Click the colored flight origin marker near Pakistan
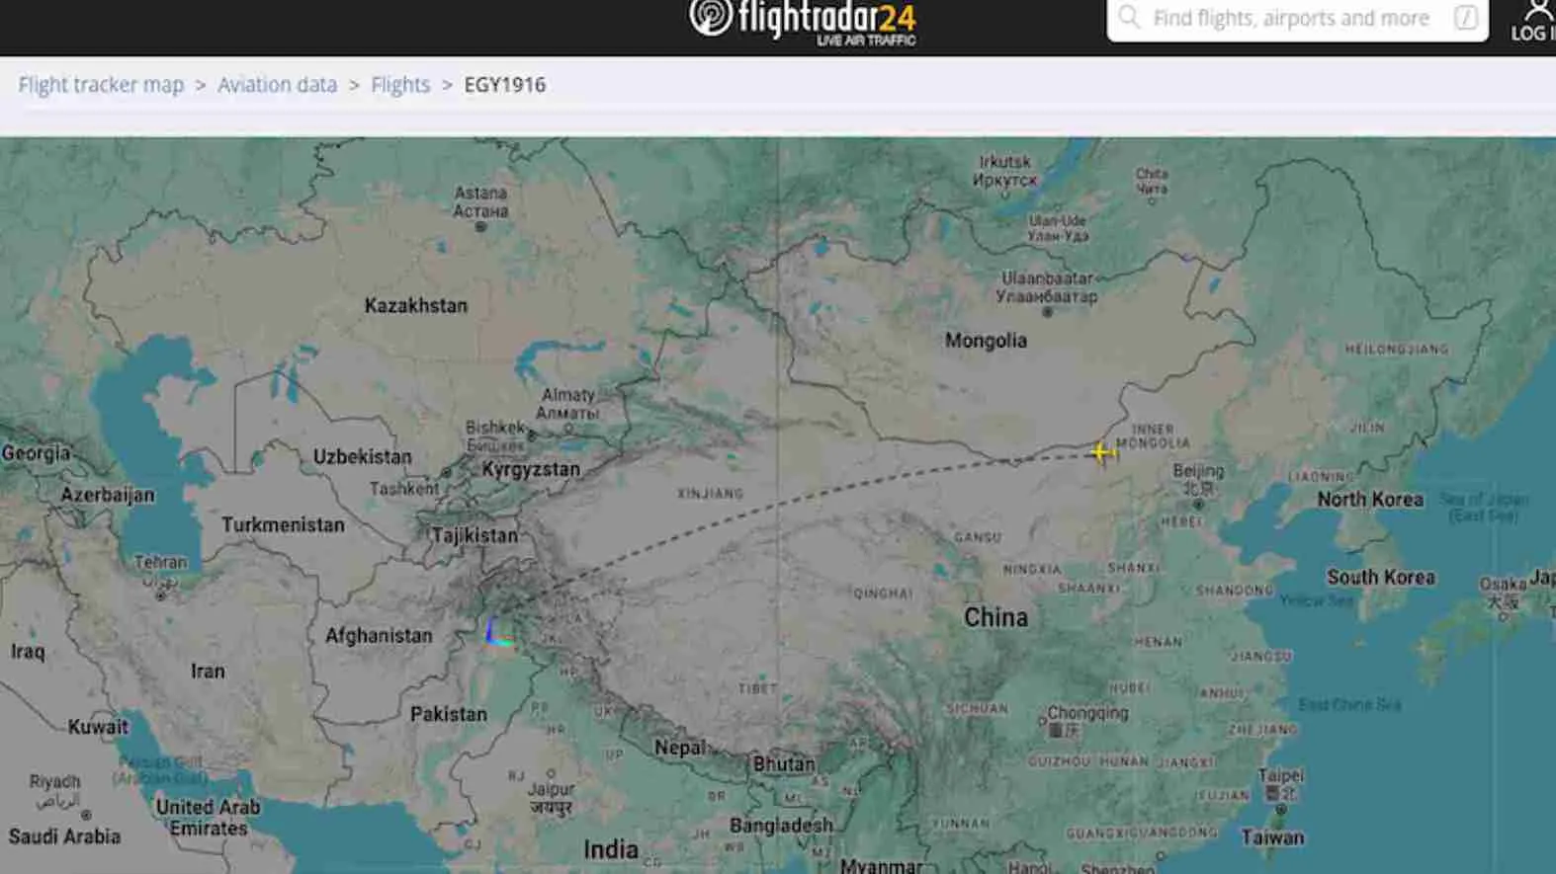 click(498, 631)
